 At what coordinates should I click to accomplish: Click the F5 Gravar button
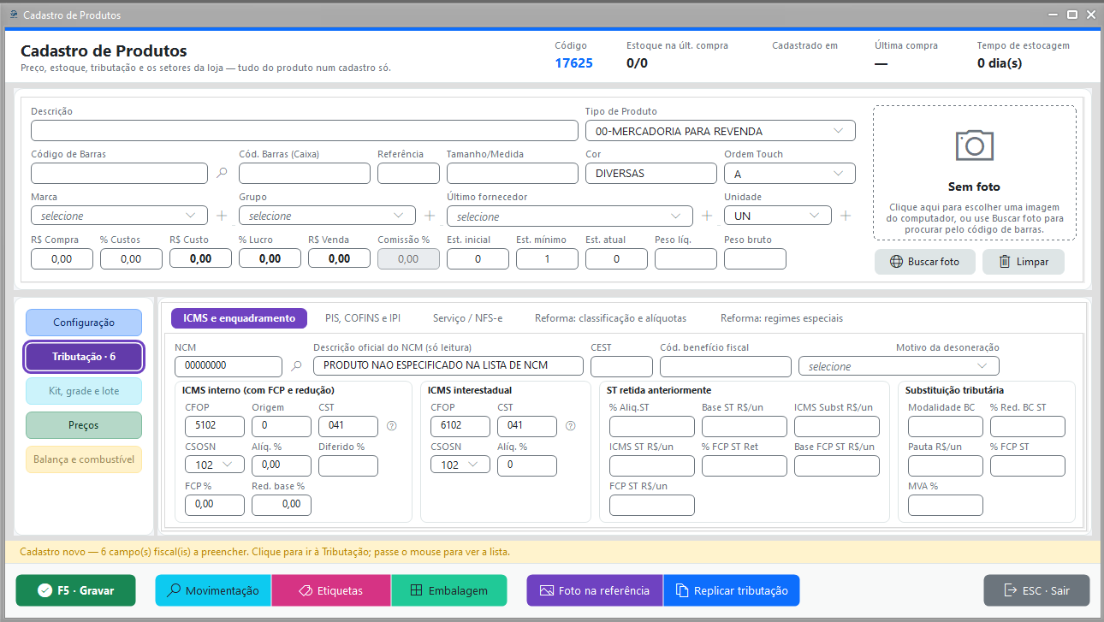[x=76, y=590]
